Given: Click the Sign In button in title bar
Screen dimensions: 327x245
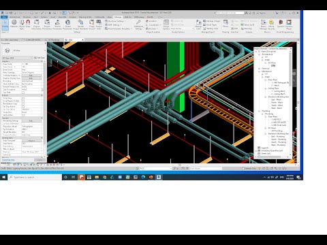Looking at the screenshot, I should pyautogui.click(x=262, y=13).
